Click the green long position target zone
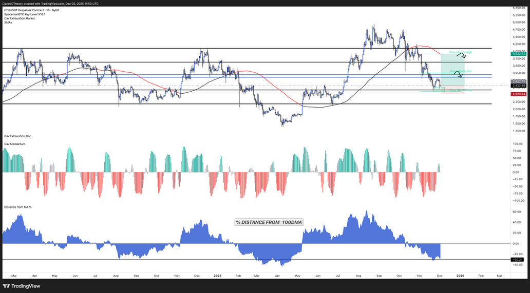Viewport: 530px width, 293px height. click(x=452, y=69)
